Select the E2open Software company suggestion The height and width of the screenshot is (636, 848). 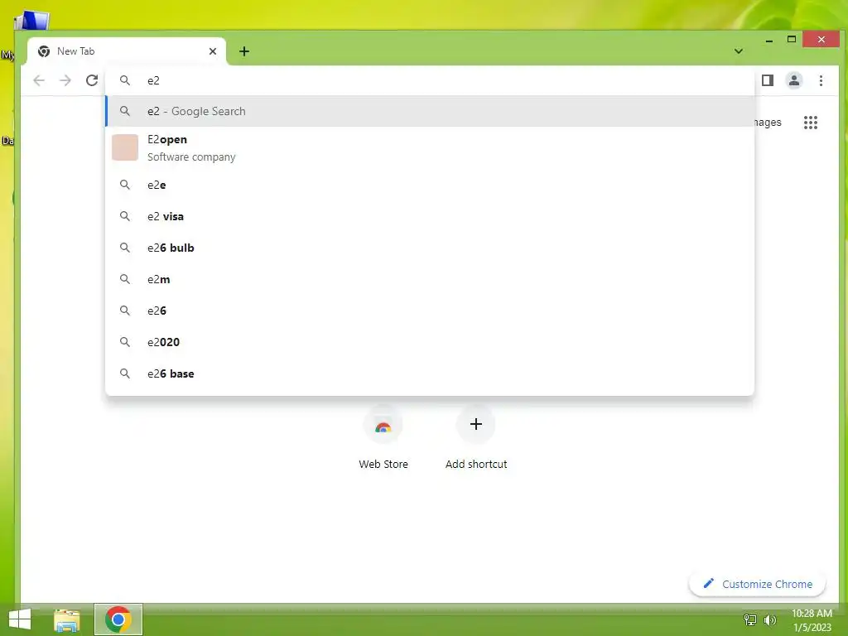(x=430, y=147)
